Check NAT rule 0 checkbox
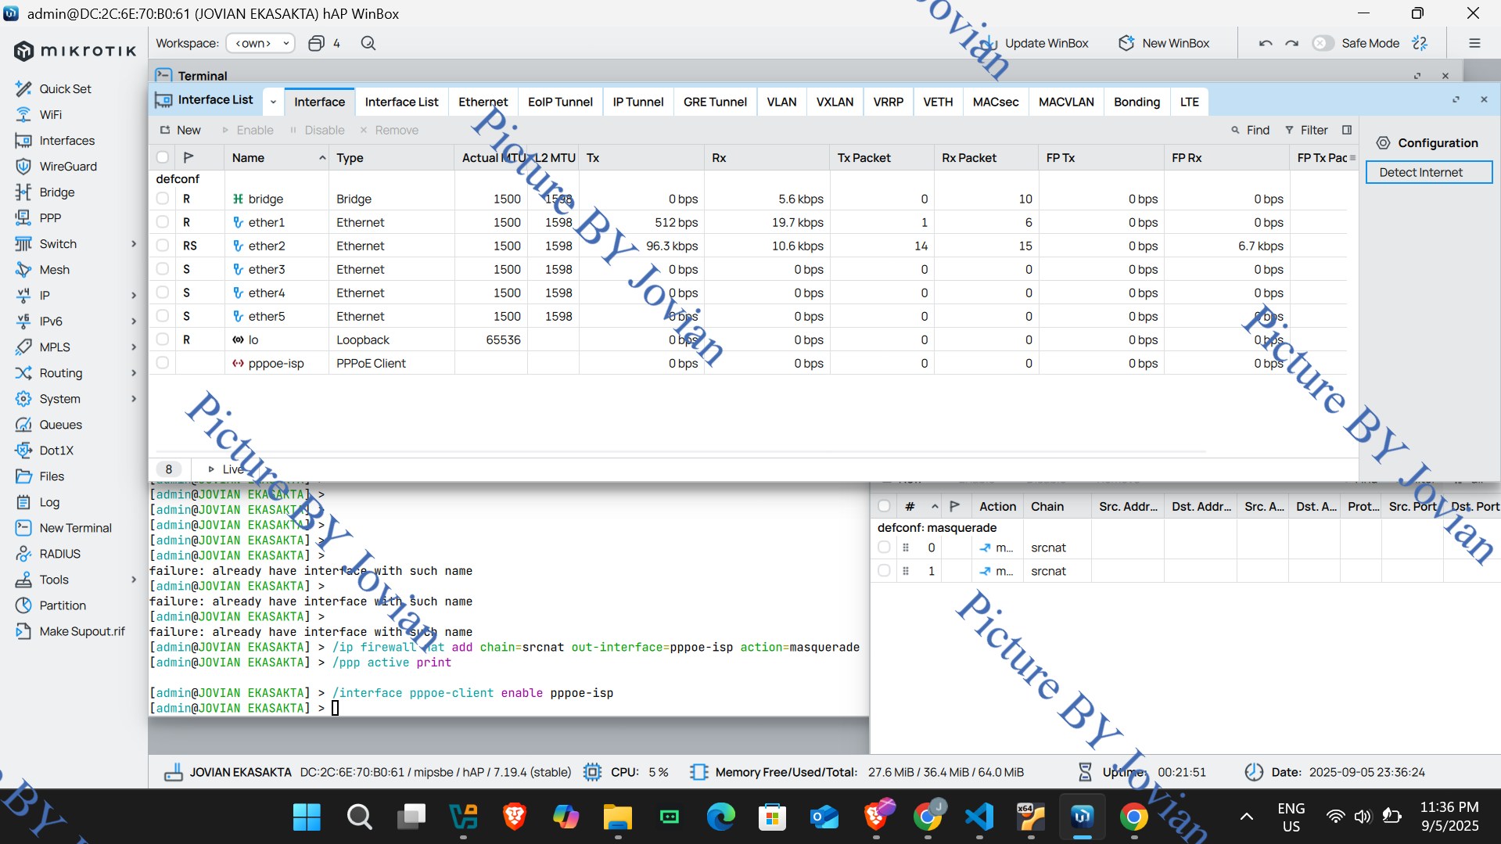Image resolution: width=1501 pixels, height=844 pixels. click(884, 548)
